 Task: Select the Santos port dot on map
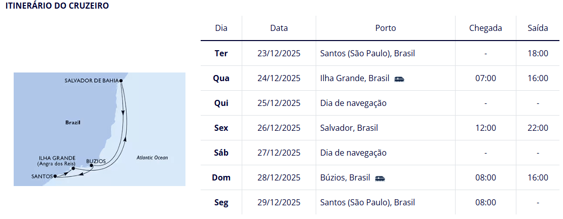[55, 176]
